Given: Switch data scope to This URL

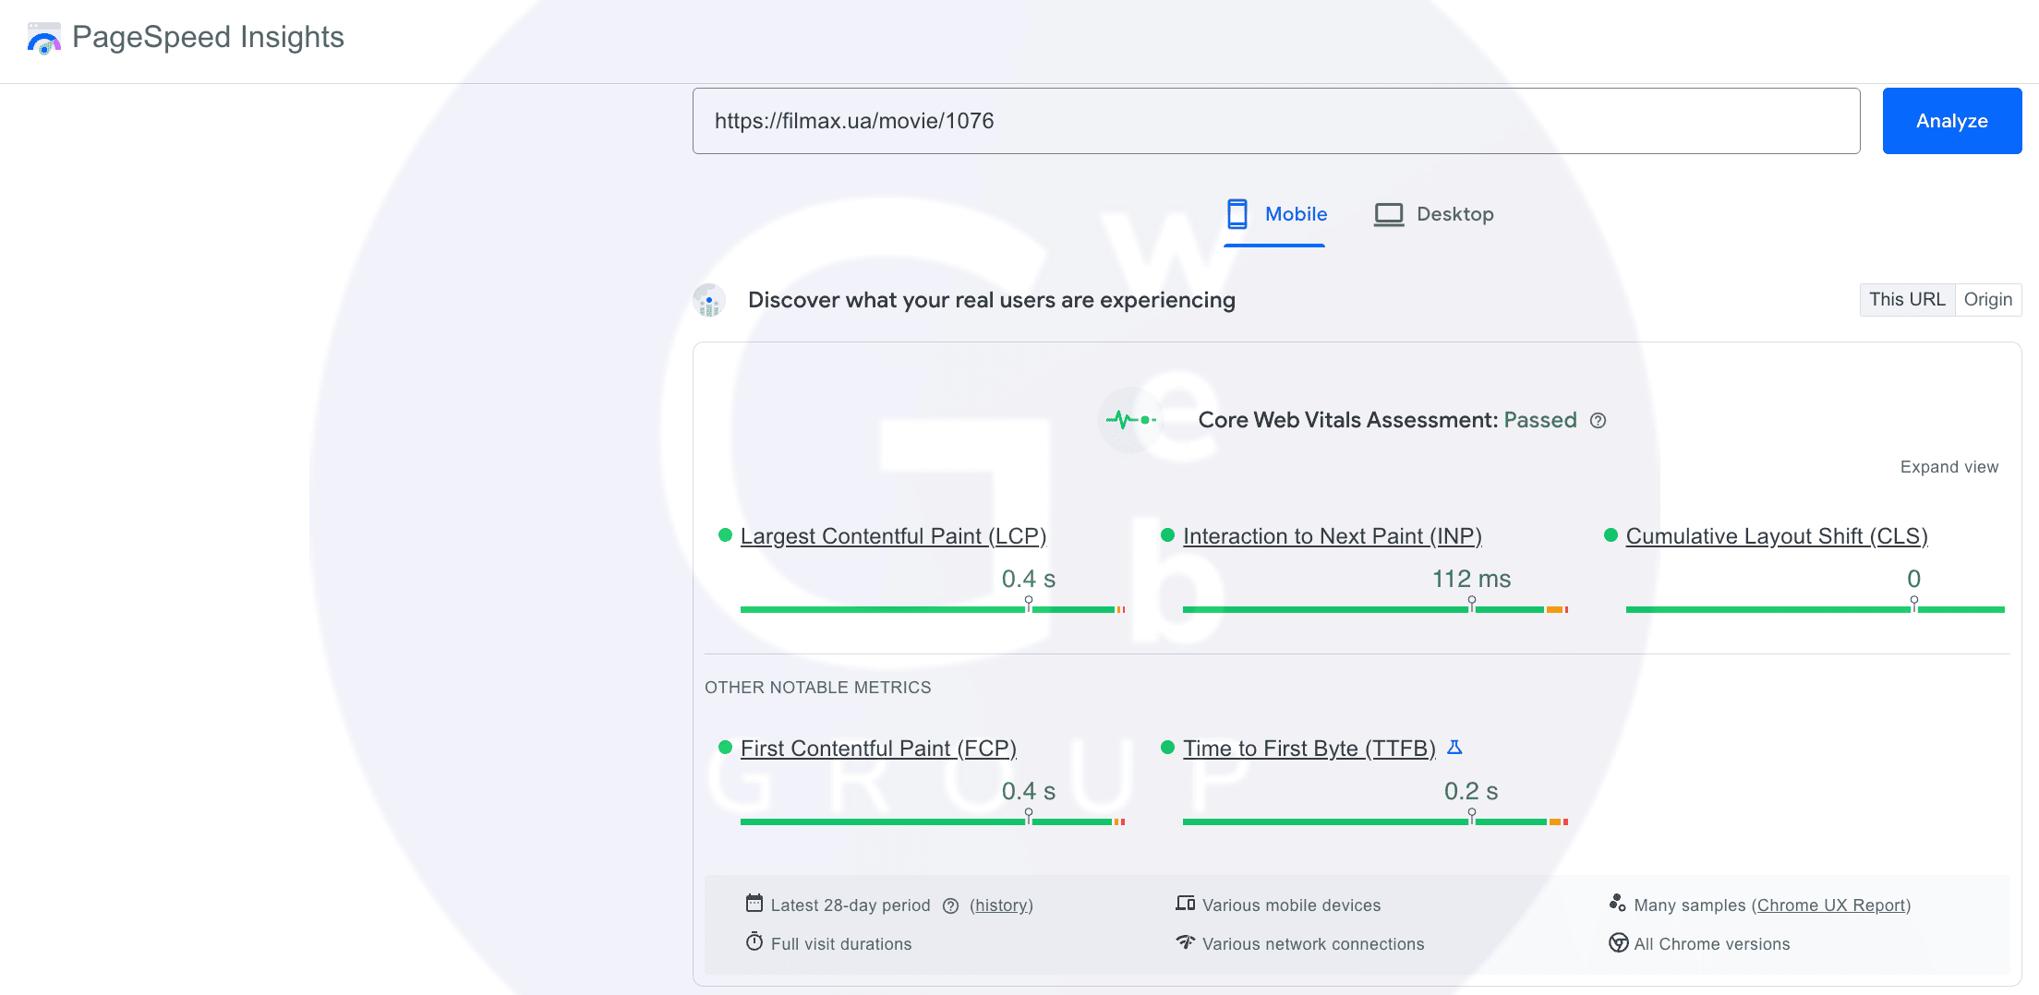Looking at the screenshot, I should click(1907, 300).
